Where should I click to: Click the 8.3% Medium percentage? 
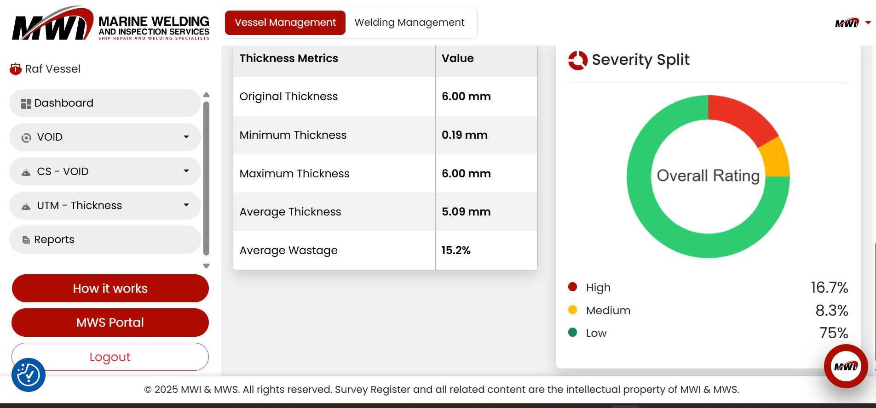(x=832, y=311)
